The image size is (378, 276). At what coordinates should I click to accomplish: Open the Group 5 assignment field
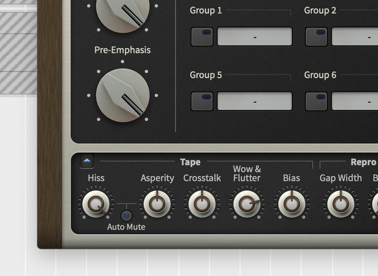coord(255,101)
